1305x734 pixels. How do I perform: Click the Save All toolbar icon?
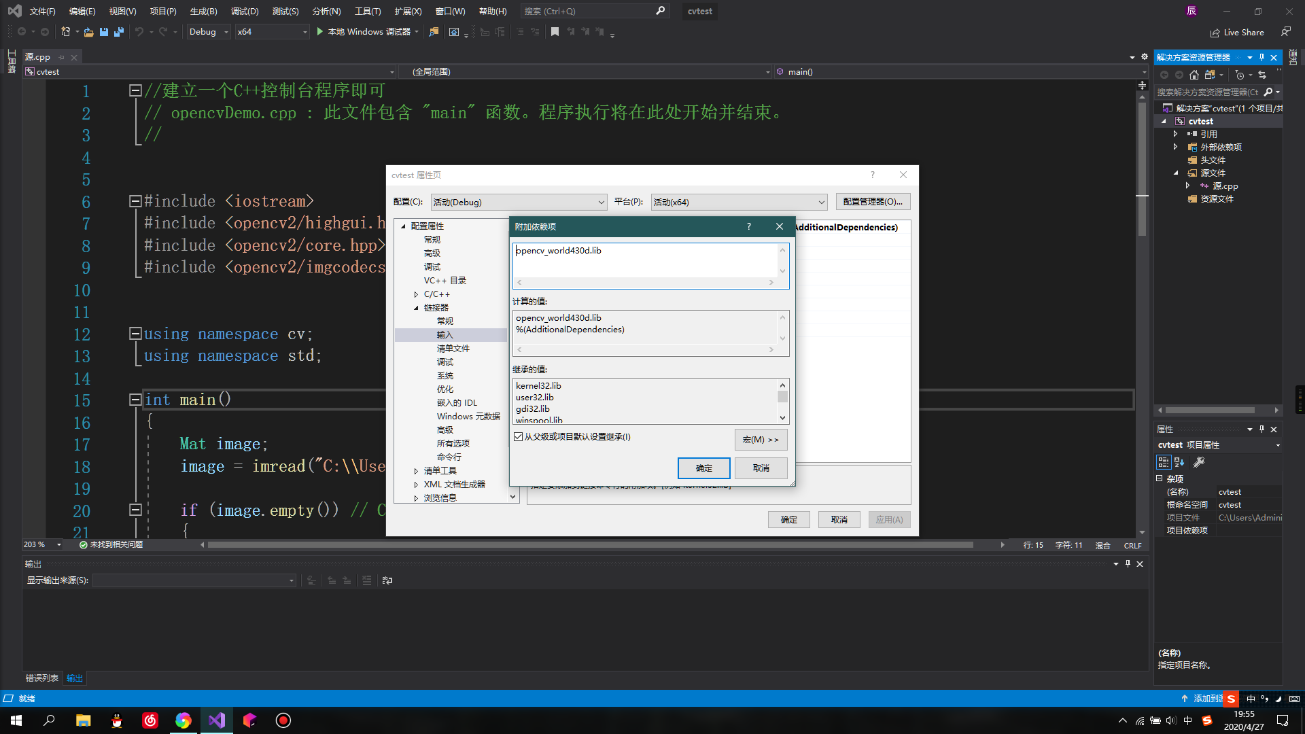[x=119, y=32]
